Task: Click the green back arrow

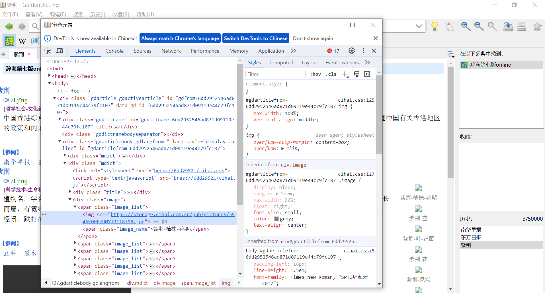Action: click(x=9, y=26)
